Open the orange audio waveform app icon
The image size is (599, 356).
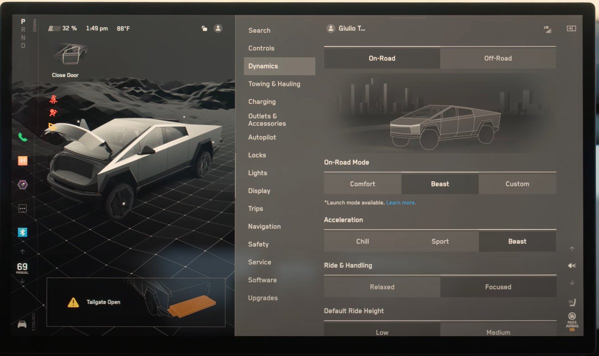coord(22,161)
